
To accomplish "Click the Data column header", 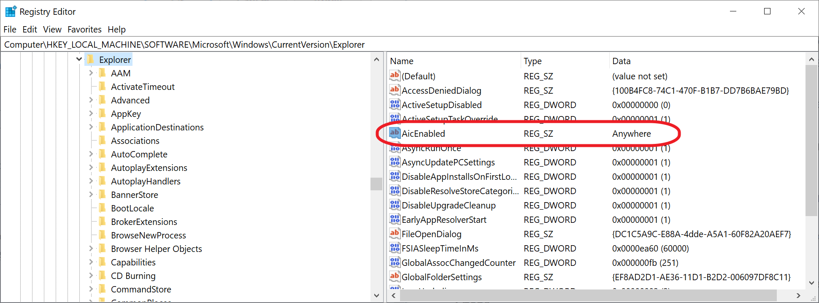I will 621,61.
